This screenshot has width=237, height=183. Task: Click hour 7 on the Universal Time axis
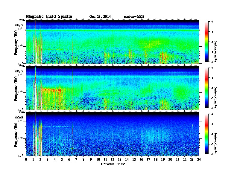[x=77, y=159]
